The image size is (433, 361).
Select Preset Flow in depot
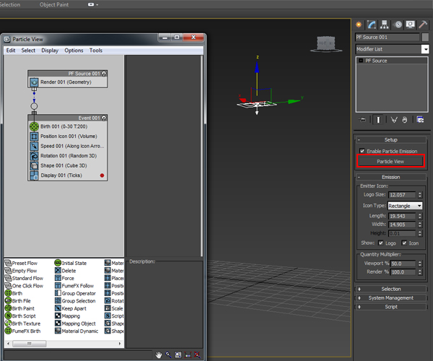(x=21, y=263)
